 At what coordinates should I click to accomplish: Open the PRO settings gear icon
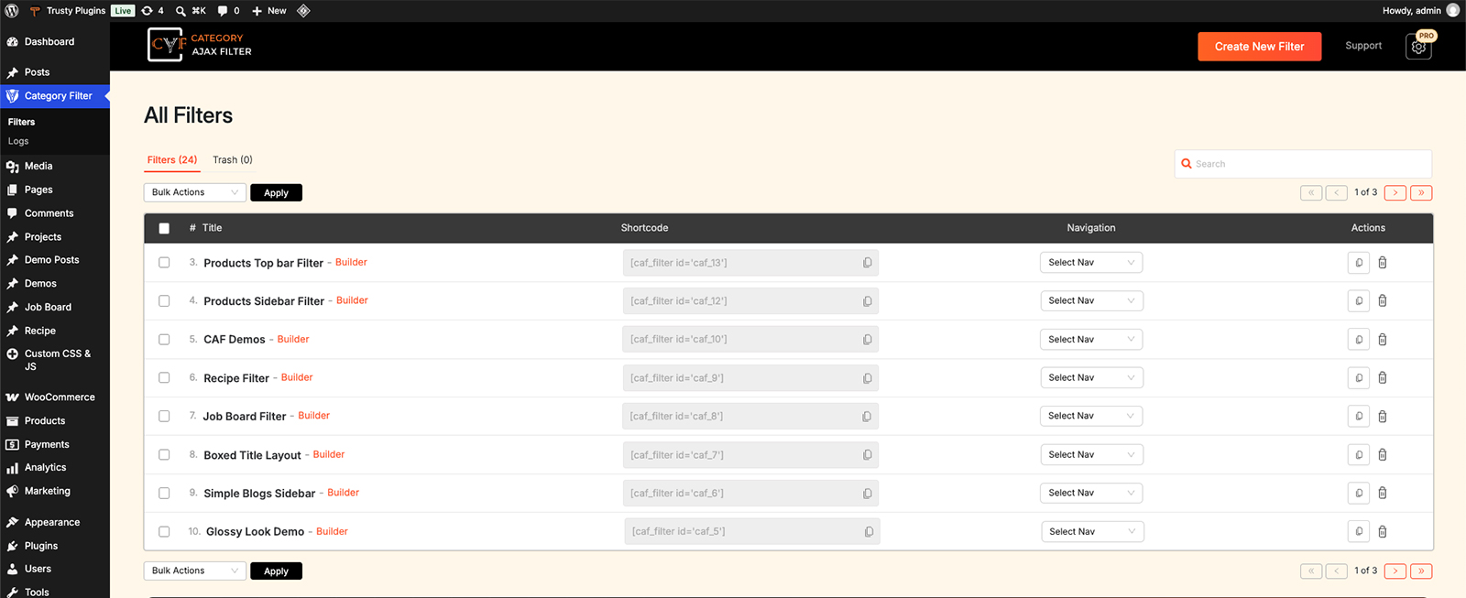click(1418, 47)
